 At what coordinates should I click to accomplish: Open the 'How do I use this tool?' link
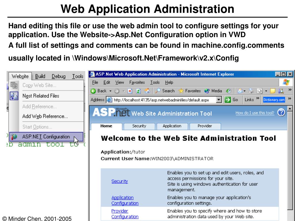click(x=255, y=113)
